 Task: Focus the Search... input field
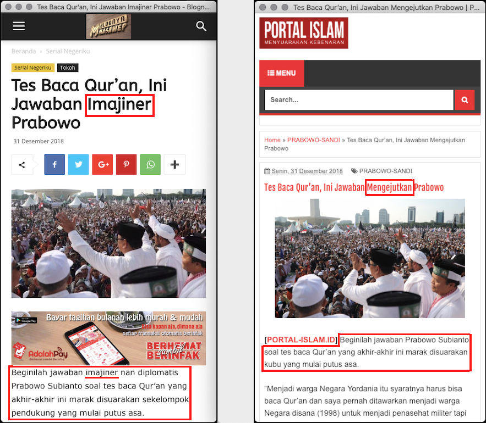(x=359, y=100)
